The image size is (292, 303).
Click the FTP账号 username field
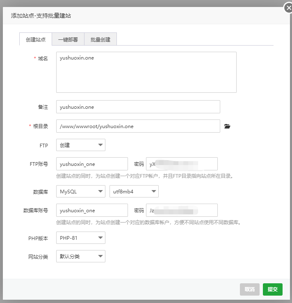92,164
